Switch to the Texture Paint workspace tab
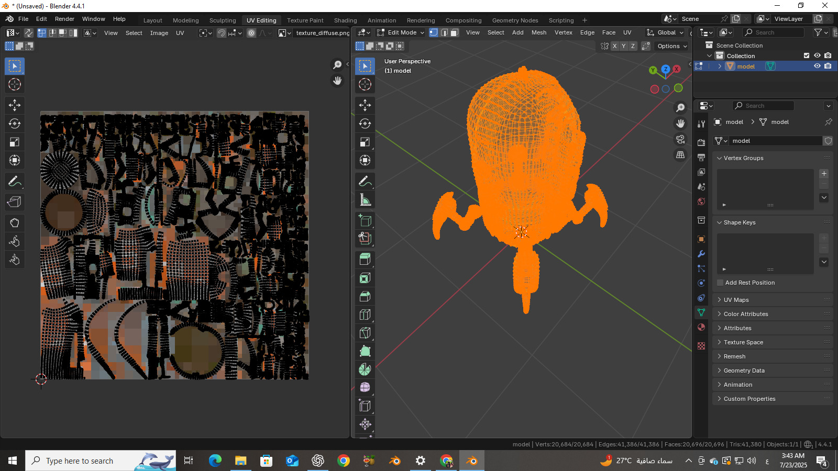 [x=305, y=20]
